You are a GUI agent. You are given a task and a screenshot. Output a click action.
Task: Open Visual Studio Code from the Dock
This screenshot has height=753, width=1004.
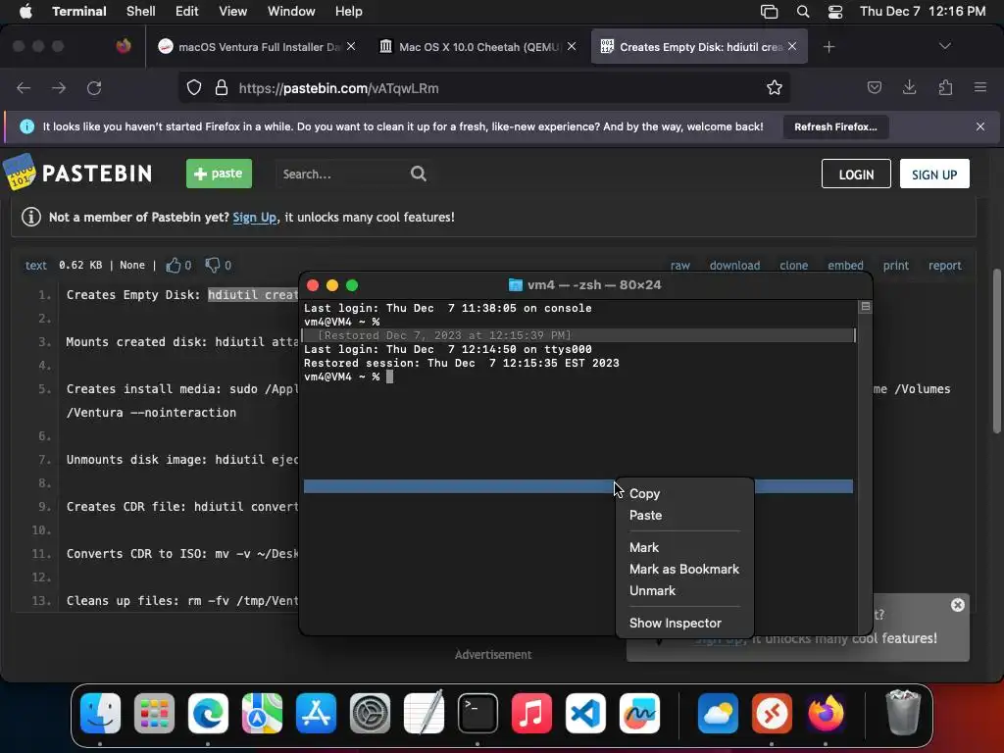[x=585, y=714]
